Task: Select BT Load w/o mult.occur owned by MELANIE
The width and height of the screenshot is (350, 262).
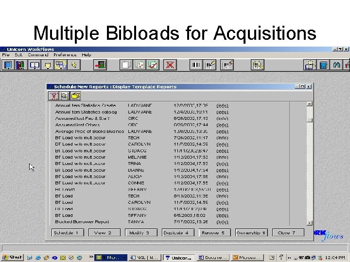Action: click(142, 157)
